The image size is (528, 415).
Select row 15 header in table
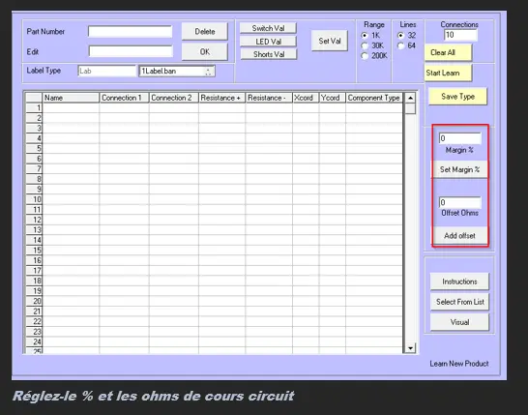(x=34, y=251)
